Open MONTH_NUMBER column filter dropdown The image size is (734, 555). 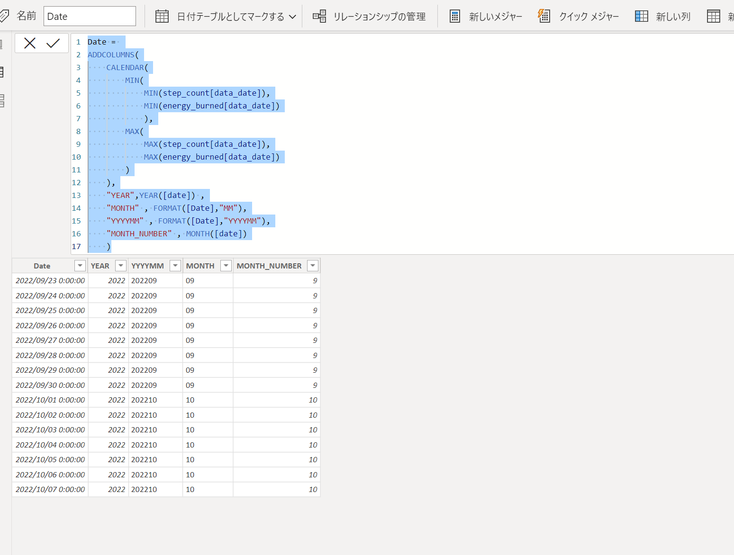(313, 266)
